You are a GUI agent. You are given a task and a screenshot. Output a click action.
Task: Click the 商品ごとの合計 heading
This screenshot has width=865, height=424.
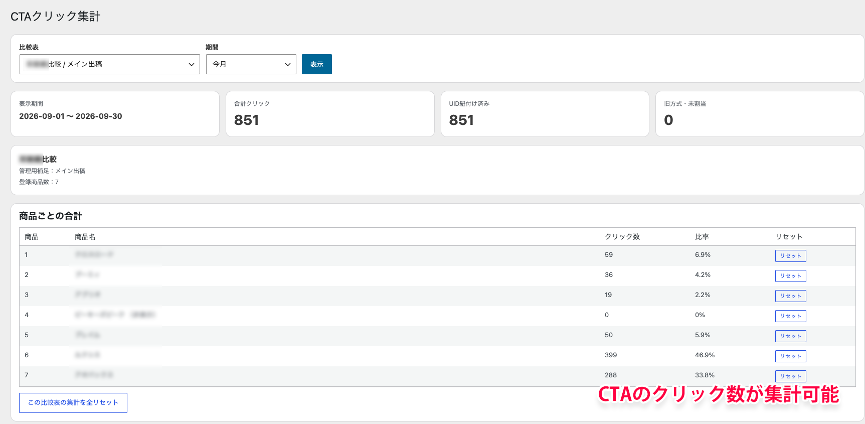[51, 216]
